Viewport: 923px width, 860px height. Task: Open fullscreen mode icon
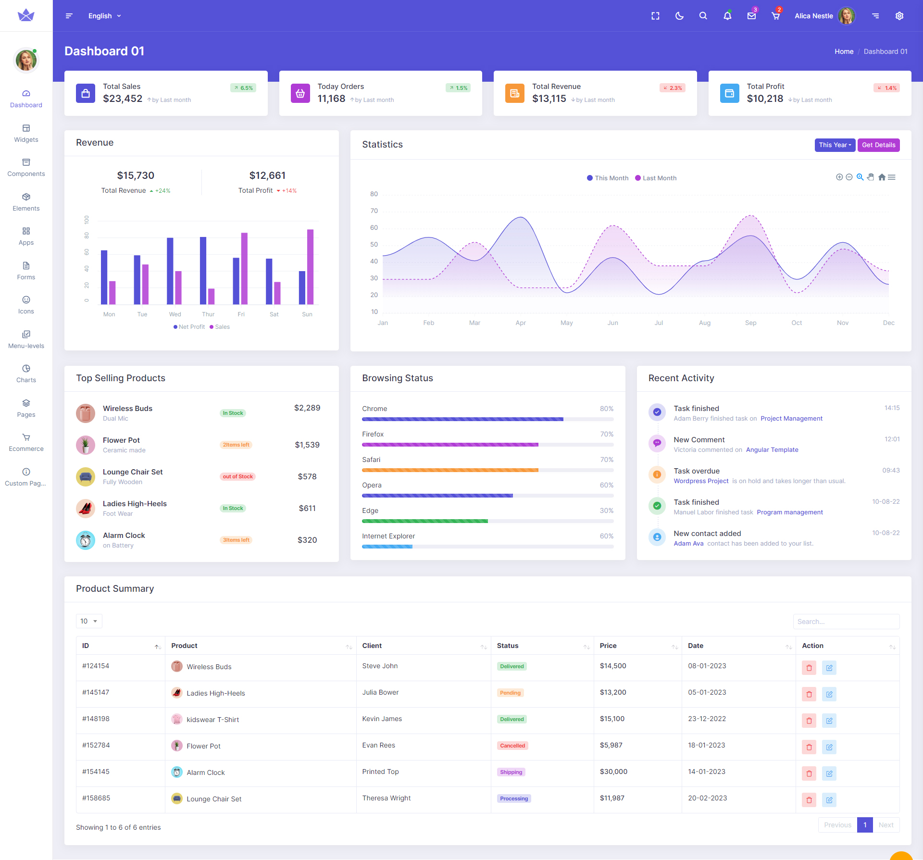pos(655,16)
